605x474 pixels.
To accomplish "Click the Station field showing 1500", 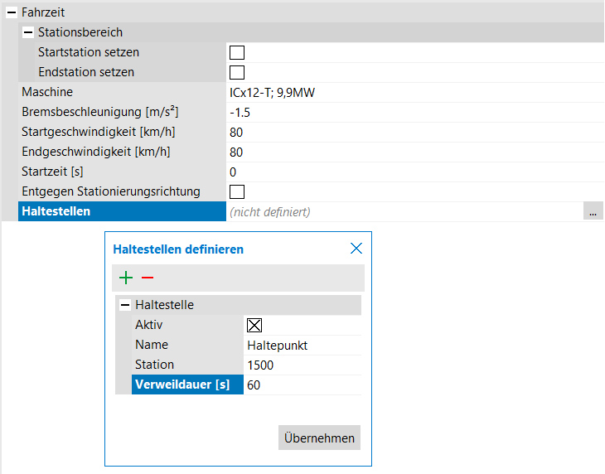I will click(302, 365).
